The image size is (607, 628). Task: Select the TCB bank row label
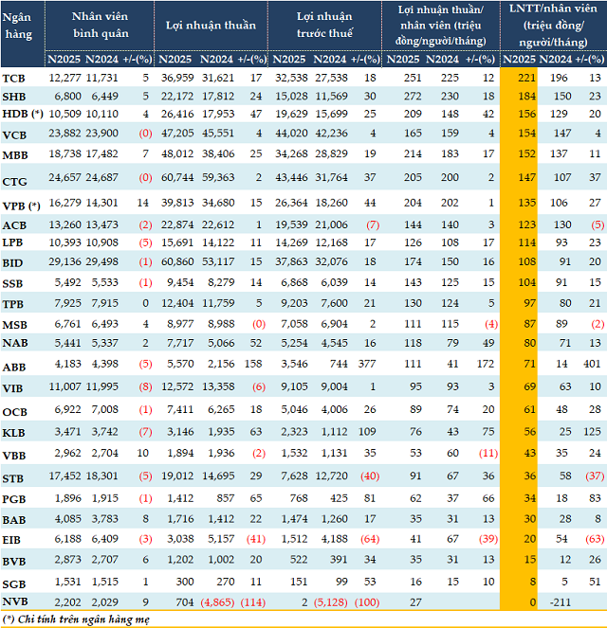click(14, 76)
